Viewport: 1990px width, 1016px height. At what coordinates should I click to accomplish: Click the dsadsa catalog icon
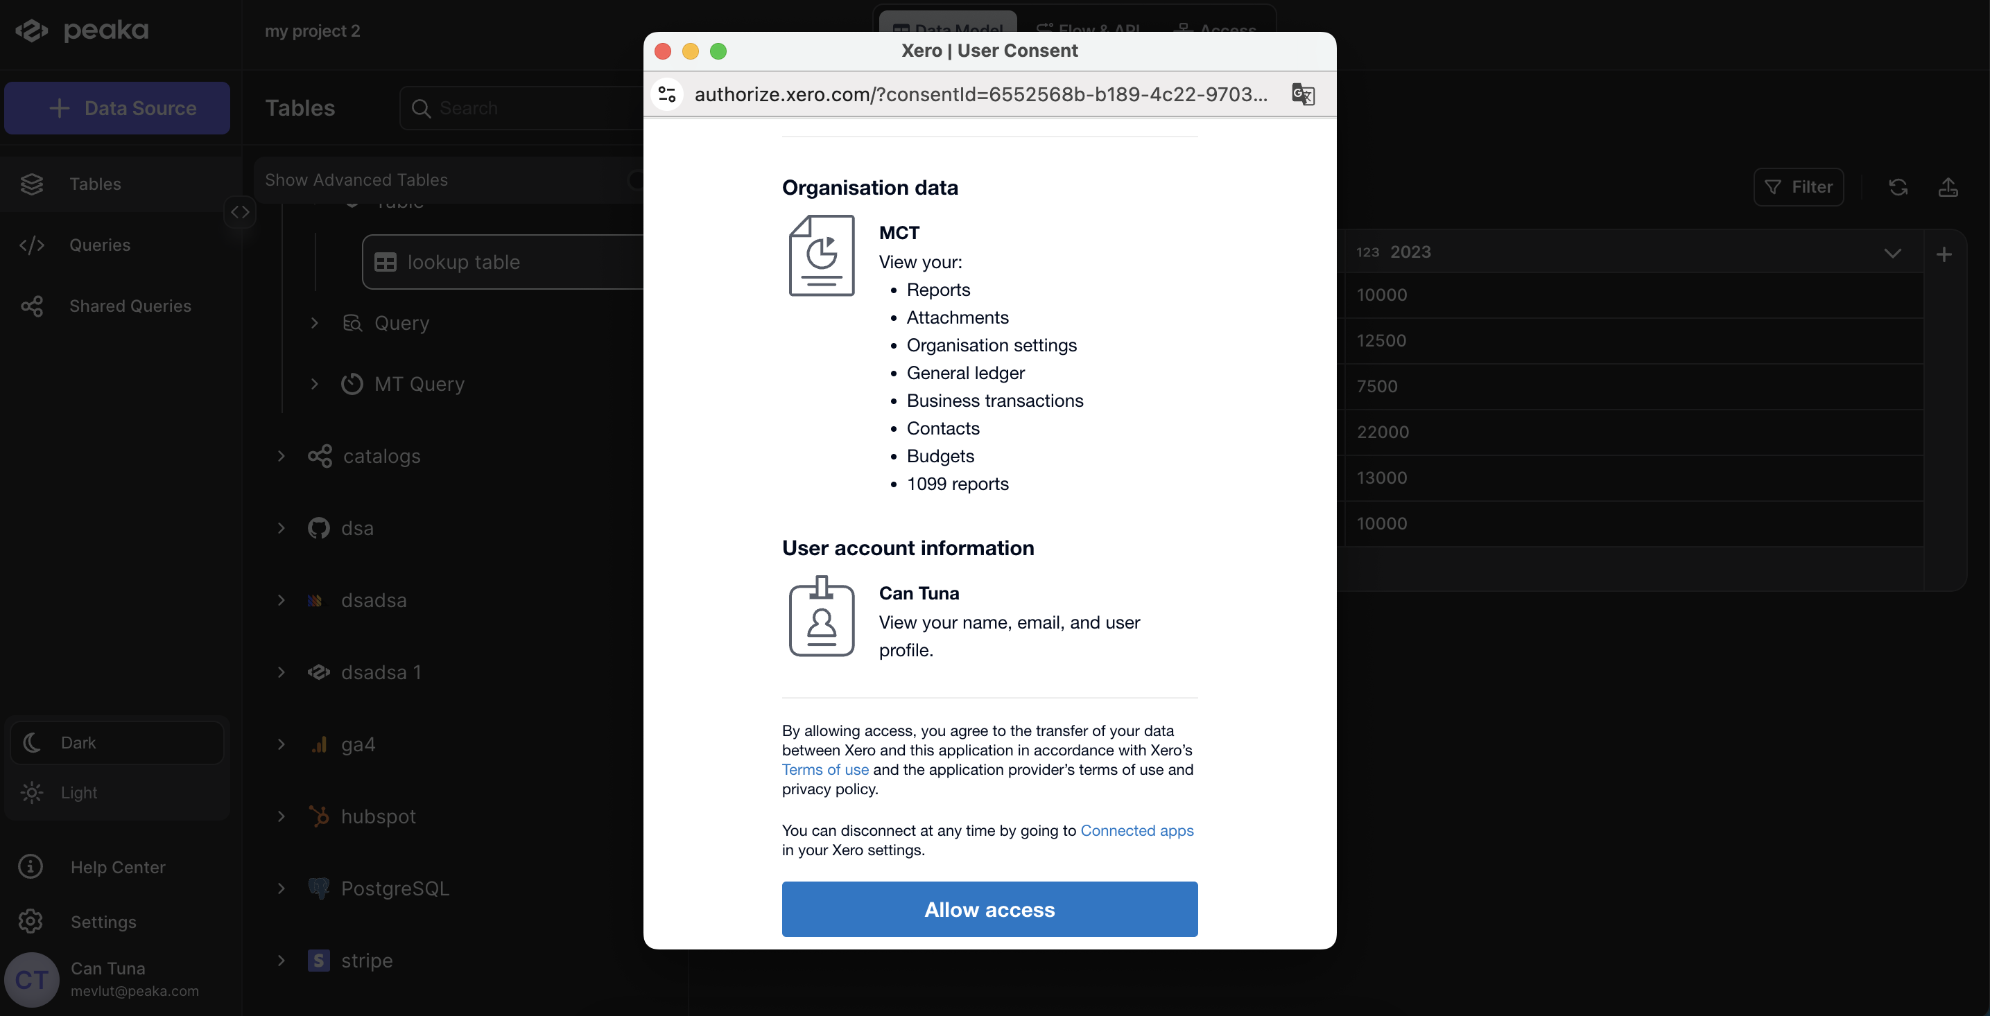[314, 600]
